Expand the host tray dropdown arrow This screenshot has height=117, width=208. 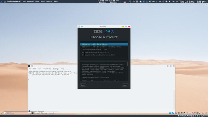pos(170,1)
